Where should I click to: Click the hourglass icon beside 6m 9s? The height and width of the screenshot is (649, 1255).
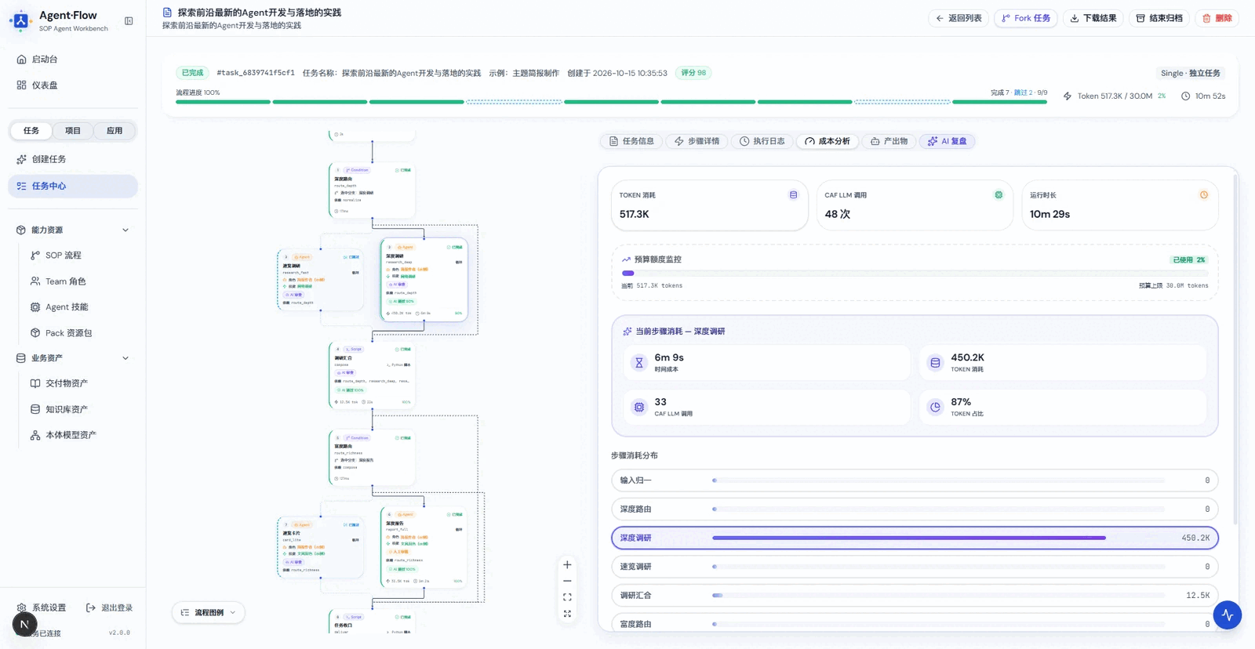(639, 363)
